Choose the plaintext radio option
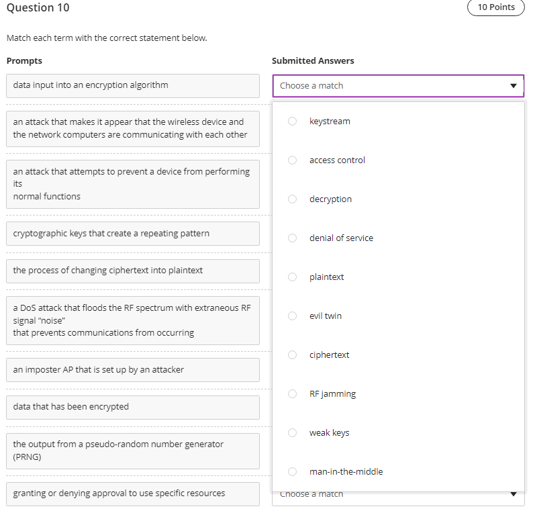533x521 pixels. pos(292,277)
